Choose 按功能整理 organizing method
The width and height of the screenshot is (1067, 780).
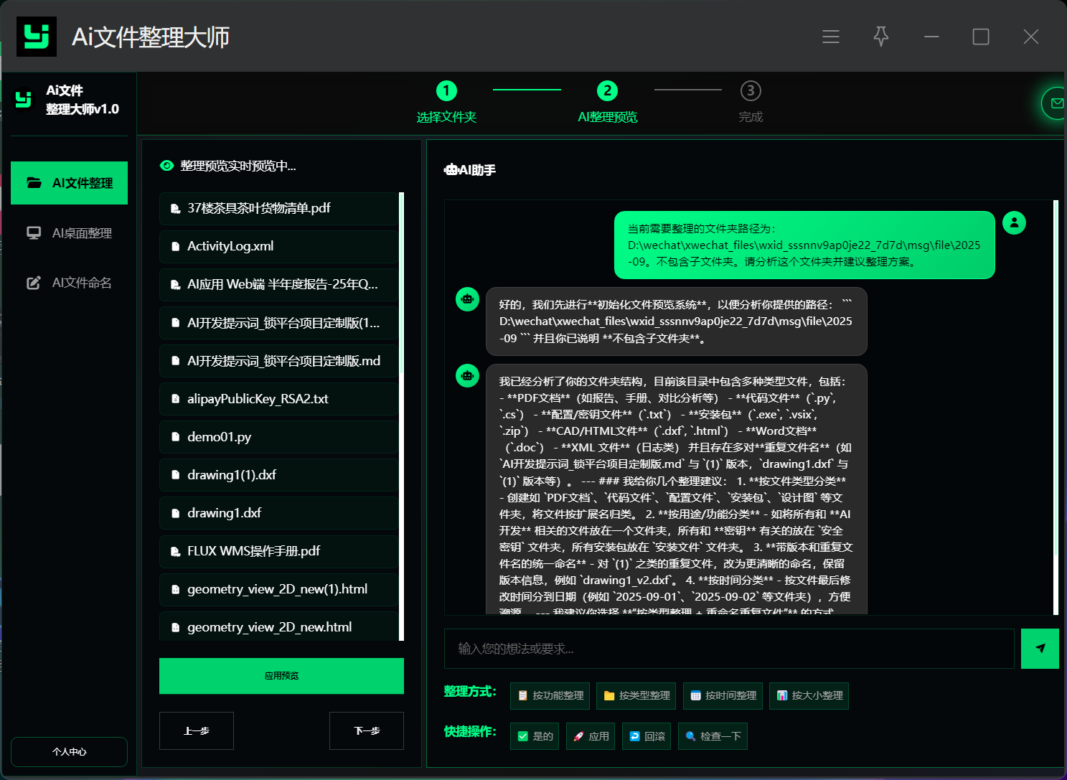550,695
